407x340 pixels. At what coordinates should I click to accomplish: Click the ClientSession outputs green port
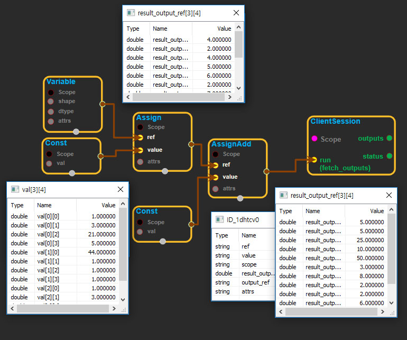pos(389,138)
